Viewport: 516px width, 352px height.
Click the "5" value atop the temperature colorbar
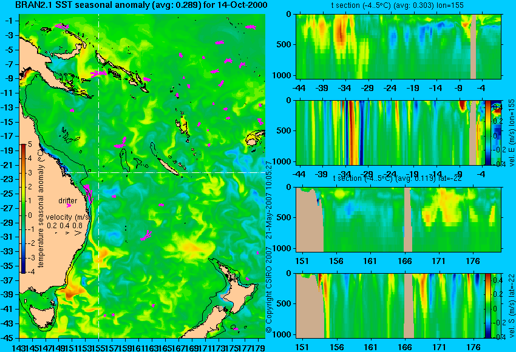click(30, 144)
